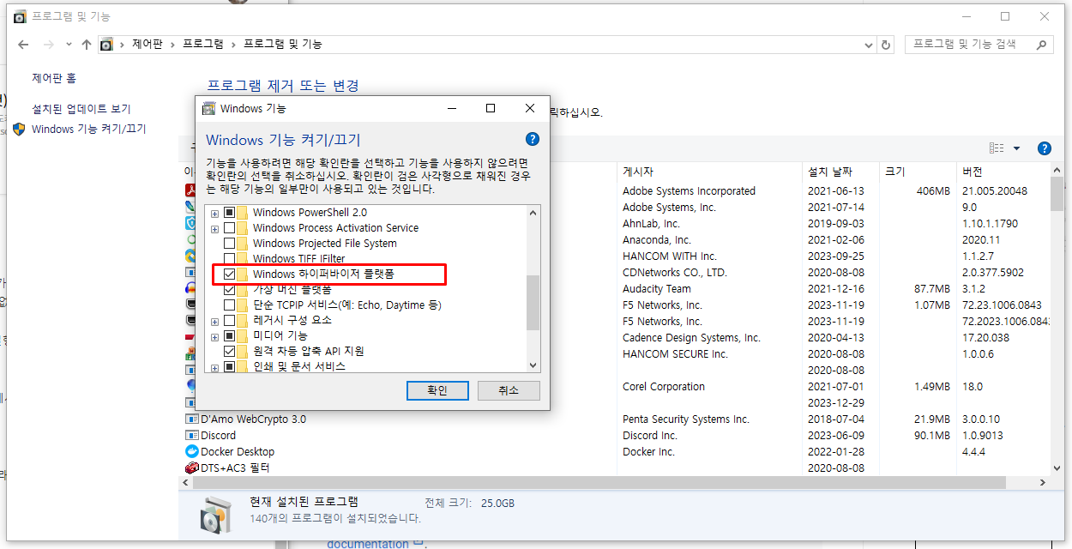This screenshot has height=549, width=1072.
Task: Click the 프로그램 및 기능 window title icon
Action: 20,16
